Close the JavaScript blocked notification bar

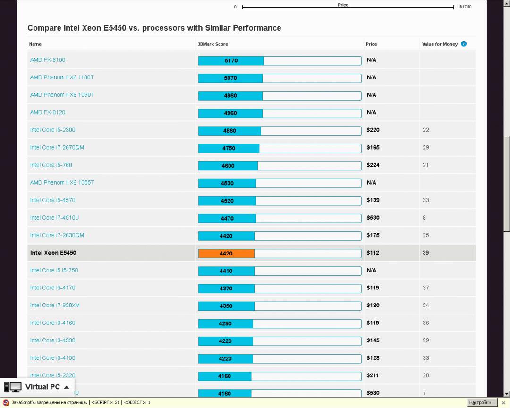503,403
